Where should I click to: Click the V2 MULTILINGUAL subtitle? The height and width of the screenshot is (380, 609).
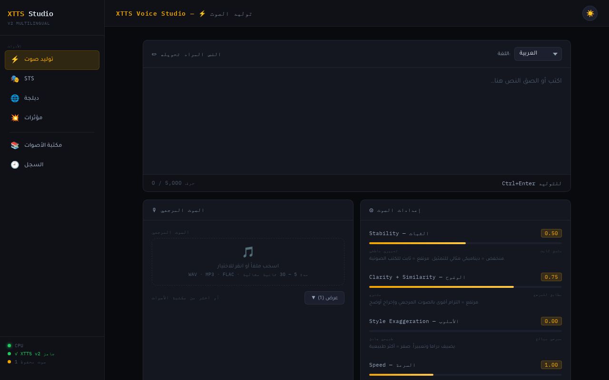coord(29,24)
